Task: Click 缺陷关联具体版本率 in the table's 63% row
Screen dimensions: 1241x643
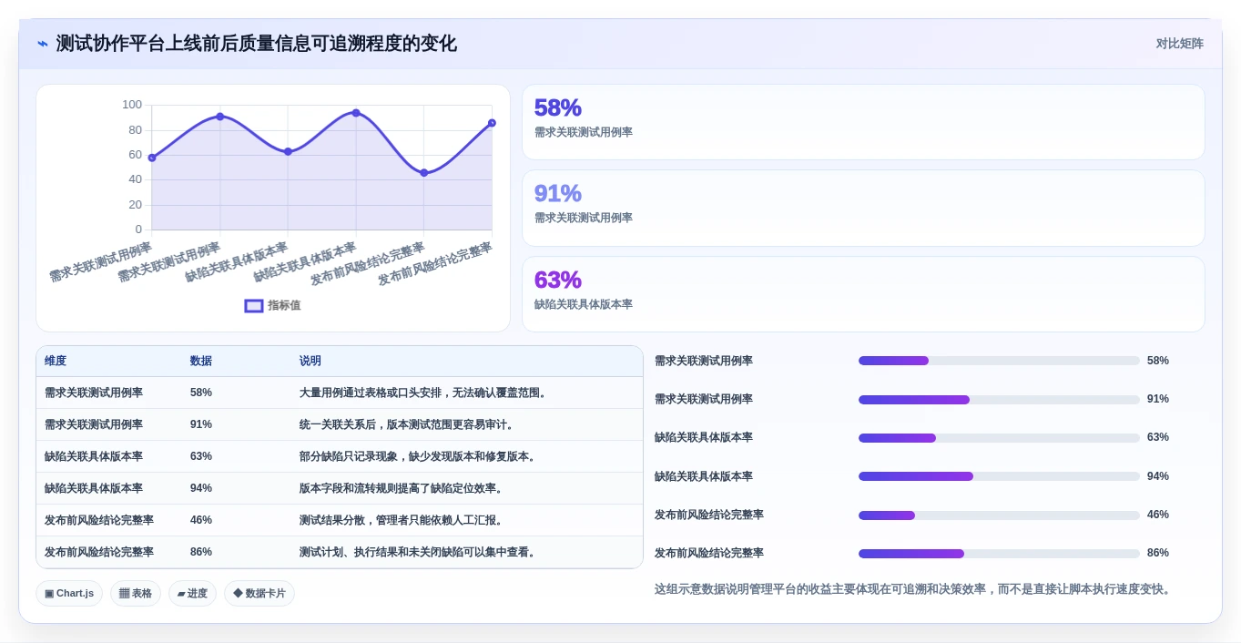Action: pyautogui.click(x=94, y=456)
